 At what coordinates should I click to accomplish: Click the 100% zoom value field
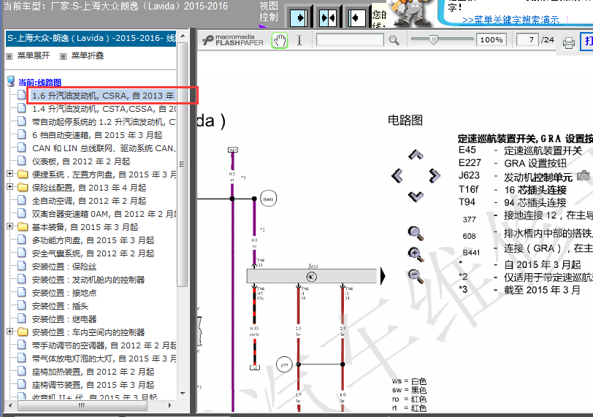(x=491, y=39)
